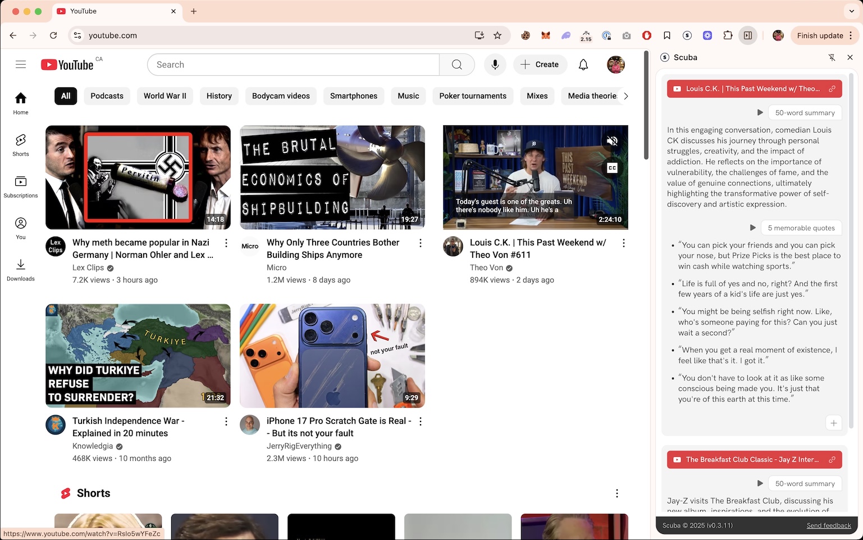The height and width of the screenshot is (540, 863).
Task: Open YouTube notifications bell
Action: (x=583, y=65)
